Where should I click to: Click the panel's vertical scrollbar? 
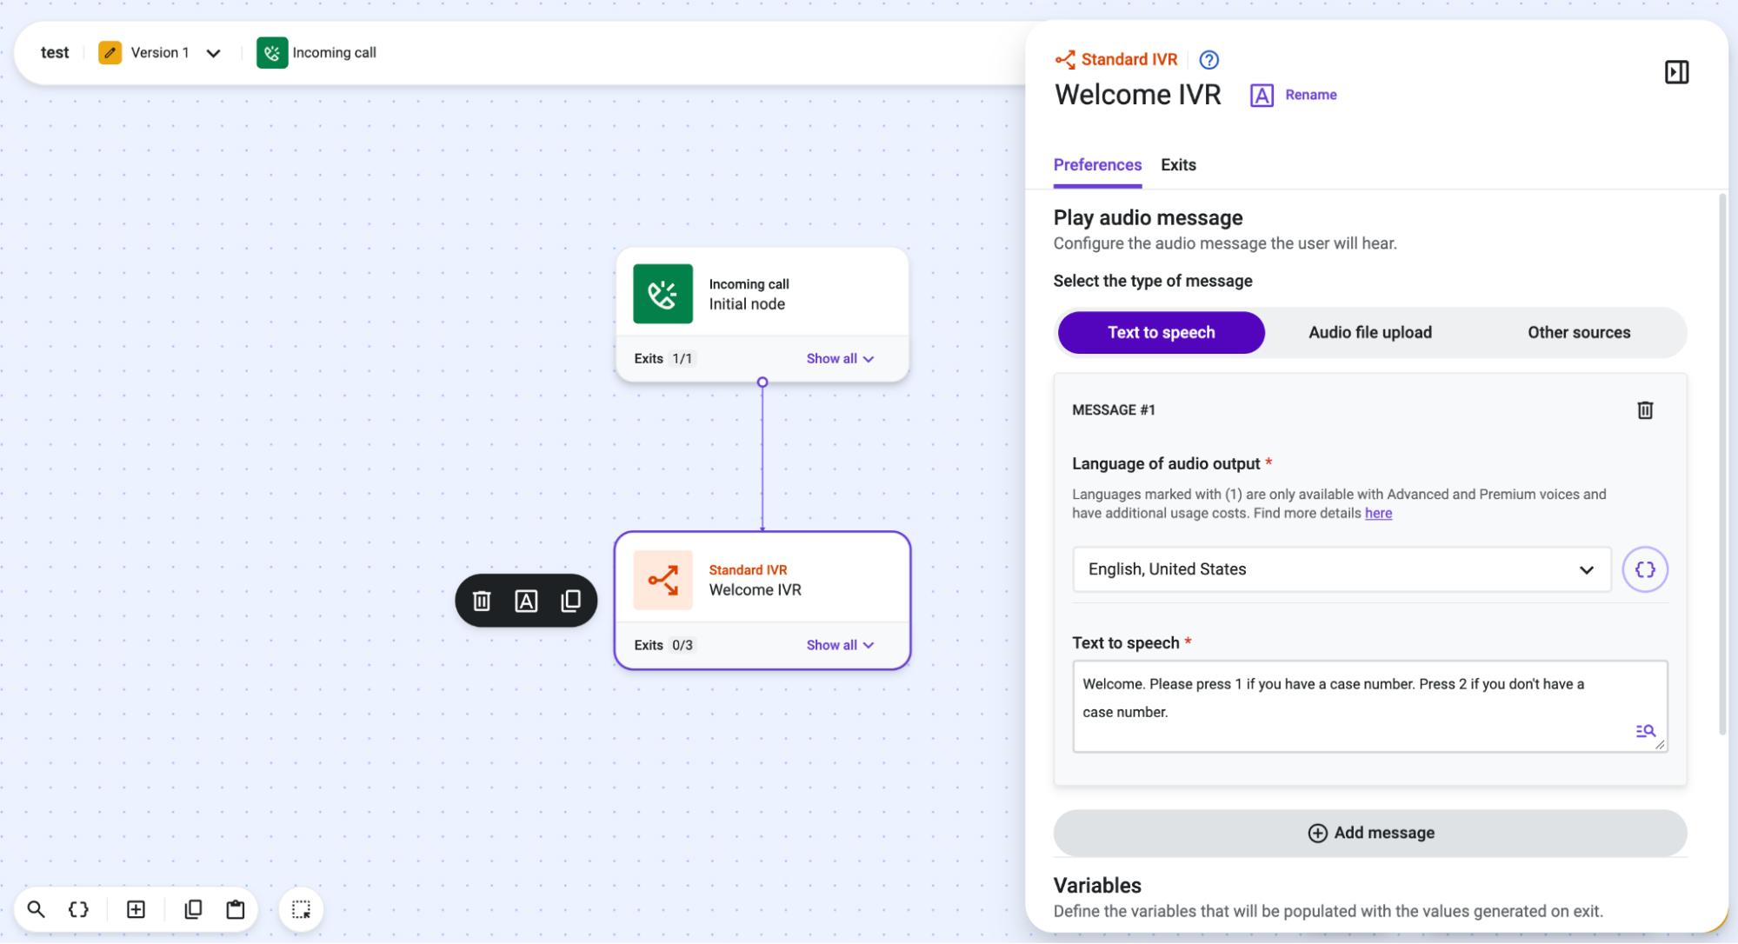(x=1722, y=465)
